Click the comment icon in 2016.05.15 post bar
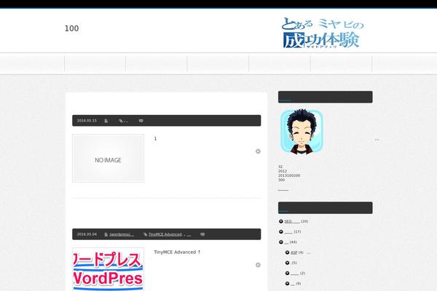Screen dimensions: 437x291 [141, 121]
